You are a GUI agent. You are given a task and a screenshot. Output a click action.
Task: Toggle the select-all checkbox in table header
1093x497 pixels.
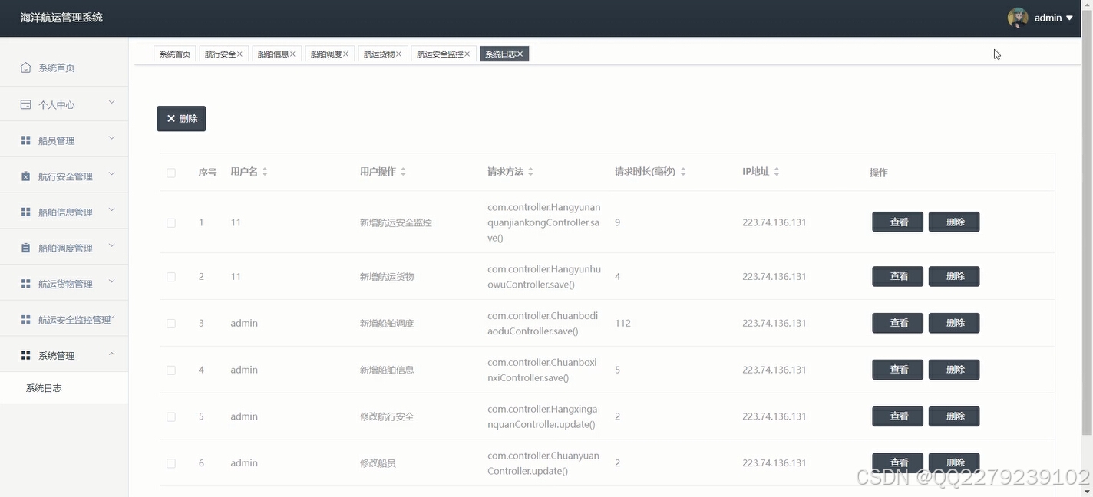(171, 173)
